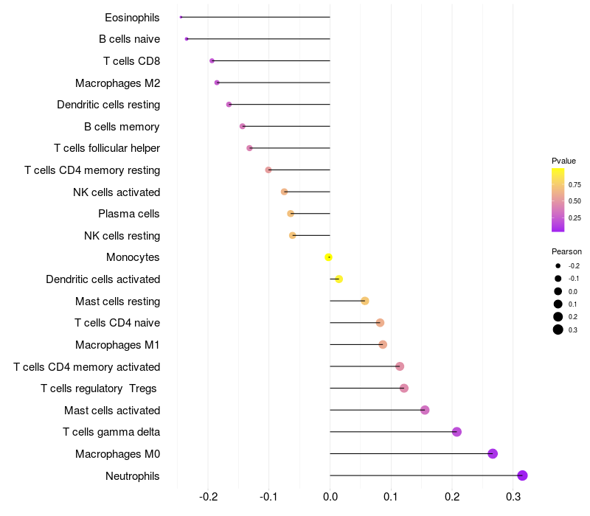The image size is (590, 516).
Task: Click the T cells CD8 data point
Action: [212, 60]
